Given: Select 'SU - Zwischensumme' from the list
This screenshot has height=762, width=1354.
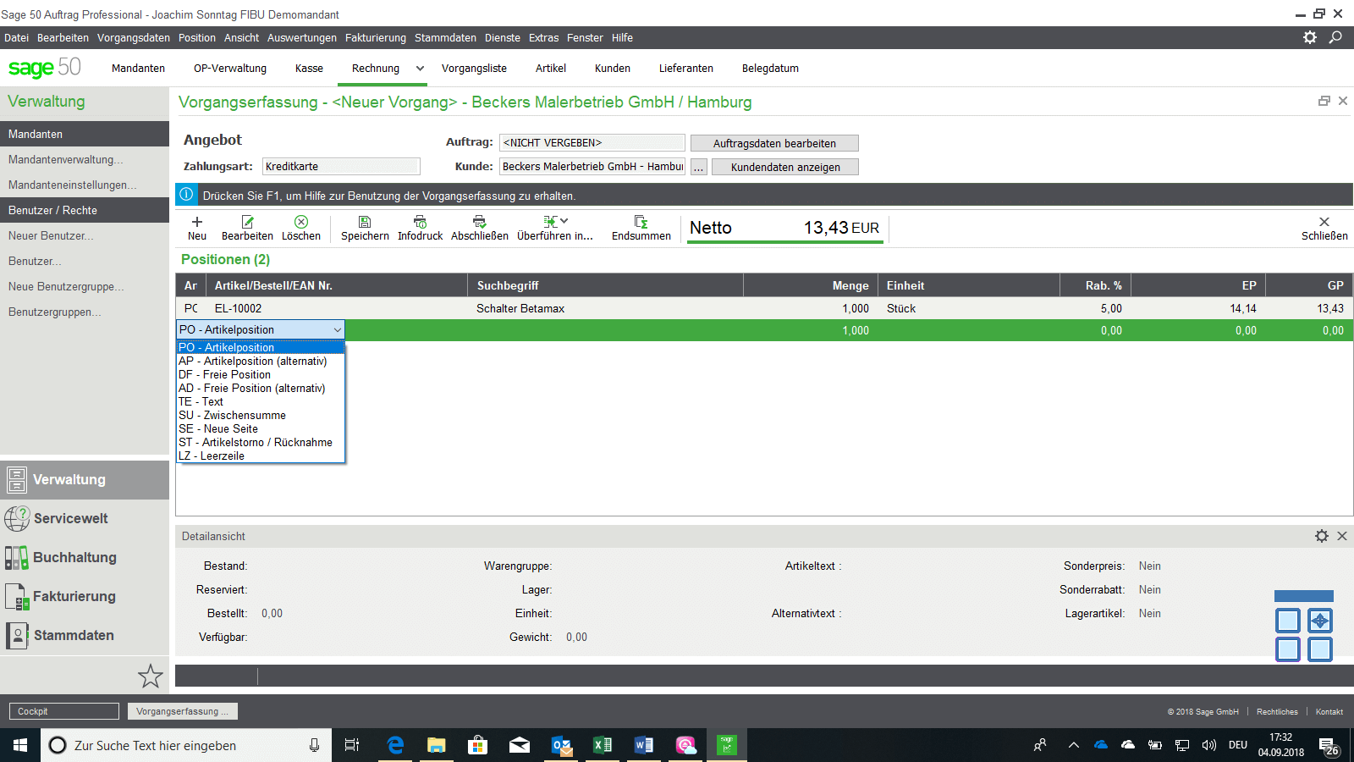Looking at the screenshot, I should (x=233, y=416).
